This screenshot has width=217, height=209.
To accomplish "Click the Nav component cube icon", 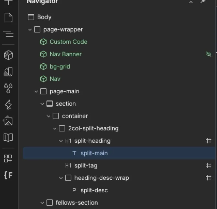I will click(43, 79).
